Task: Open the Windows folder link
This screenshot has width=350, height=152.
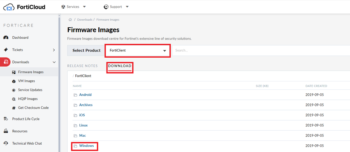Action: coord(86,146)
